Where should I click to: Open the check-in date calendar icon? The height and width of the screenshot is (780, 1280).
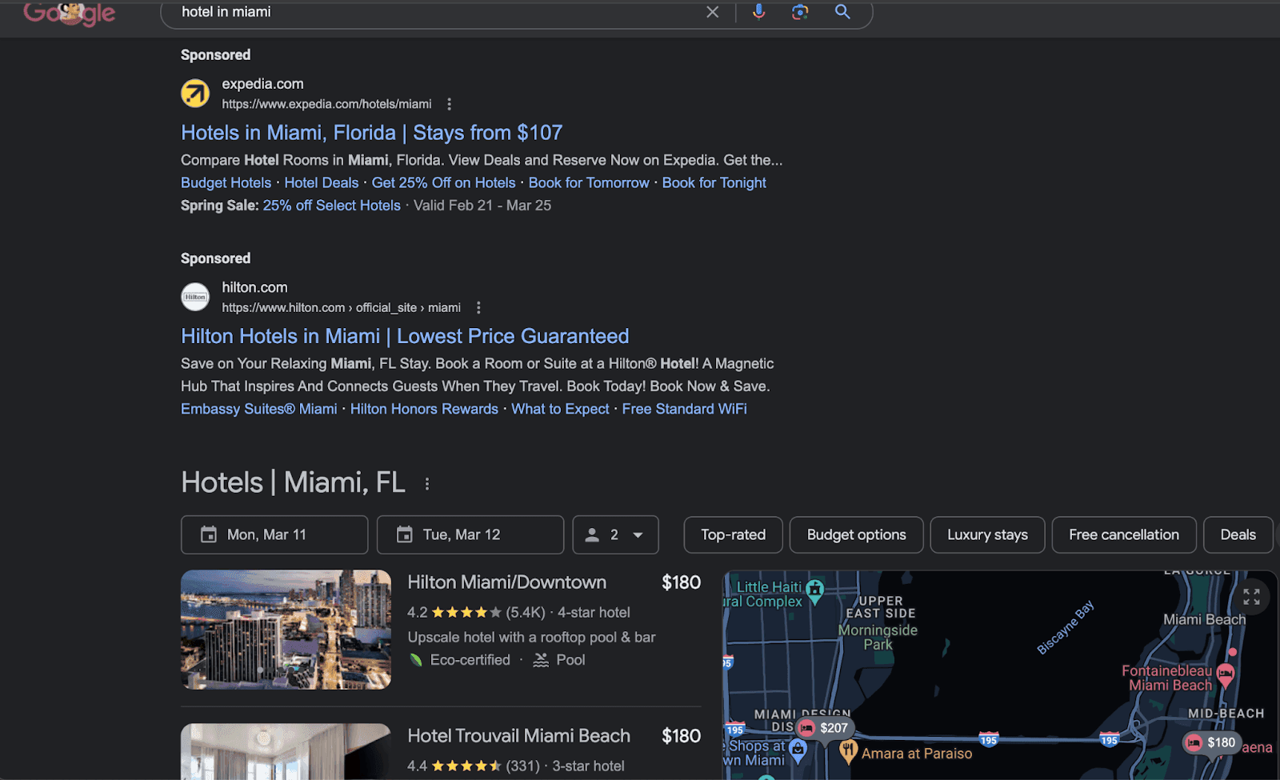click(x=210, y=534)
